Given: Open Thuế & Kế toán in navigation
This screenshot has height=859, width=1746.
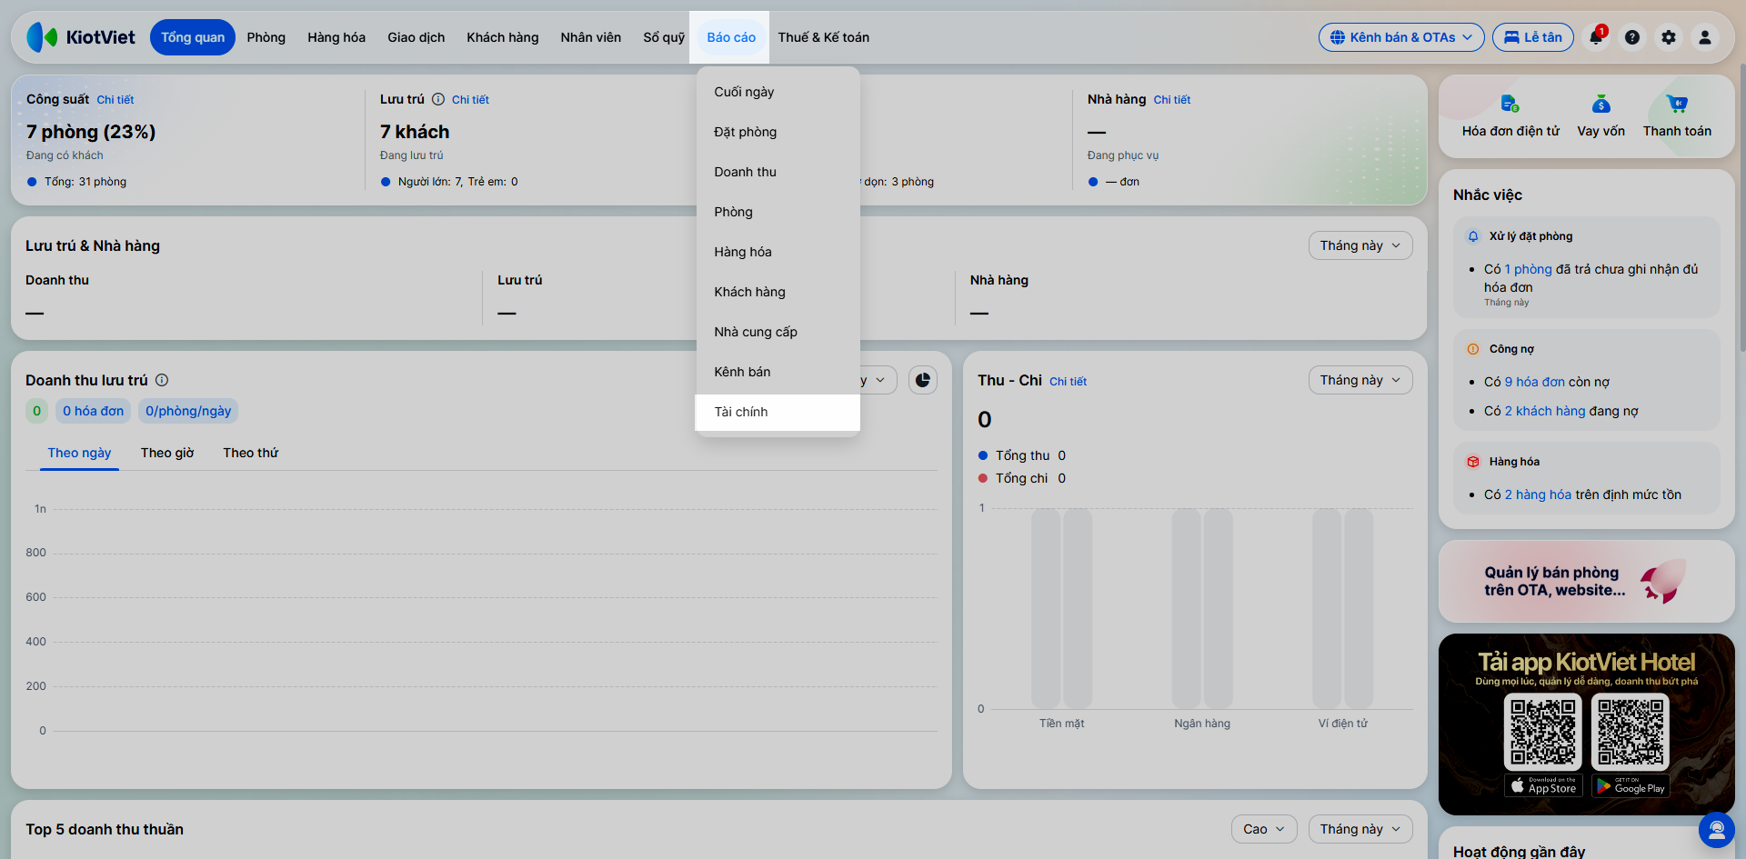Looking at the screenshot, I should [x=824, y=37].
